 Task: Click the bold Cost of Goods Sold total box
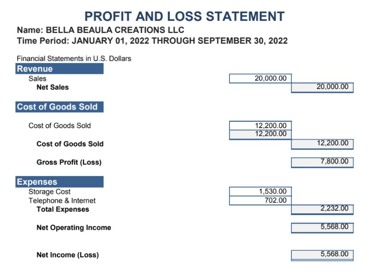pyautogui.click(x=322, y=144)
